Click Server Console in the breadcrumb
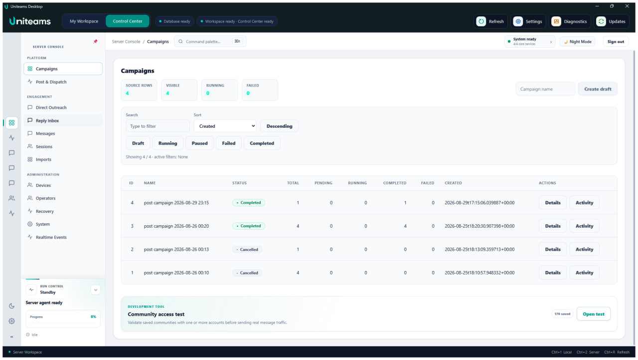Image resolution: width=638 pixels, height=360 pixels. click(126, 42)
